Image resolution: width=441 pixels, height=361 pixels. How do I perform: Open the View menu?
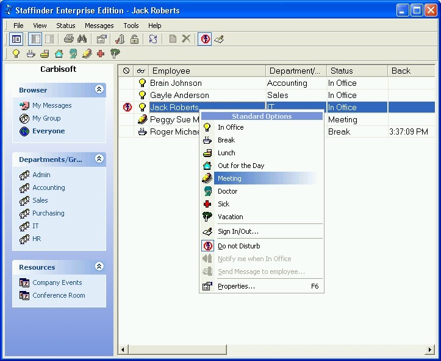(x=40, y=26)
